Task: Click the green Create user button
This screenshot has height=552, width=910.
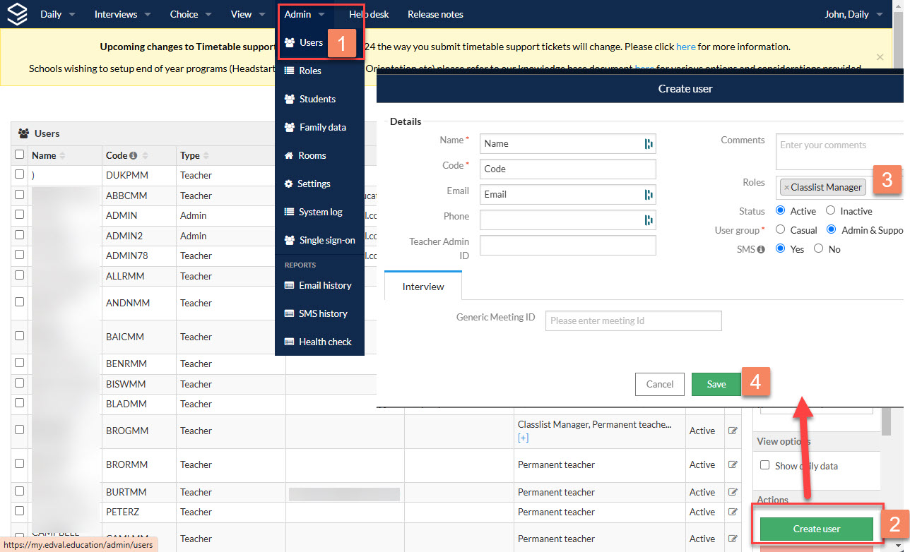Action: [x=817, y=529]
